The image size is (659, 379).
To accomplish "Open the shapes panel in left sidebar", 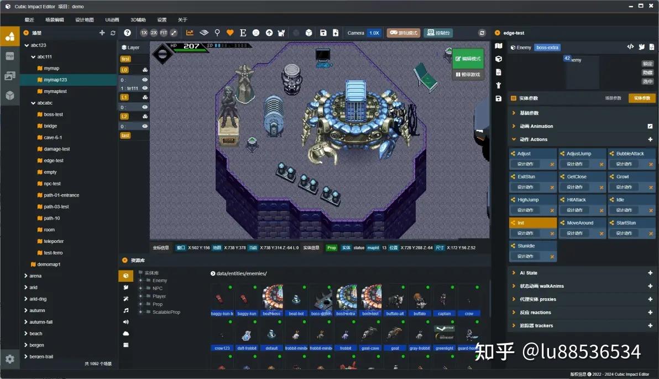I will tap(9, 37).
